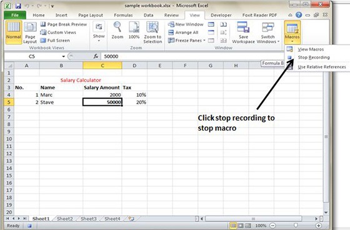
Task: Click the Excel Help question mark icon
Action: [299, 15]
